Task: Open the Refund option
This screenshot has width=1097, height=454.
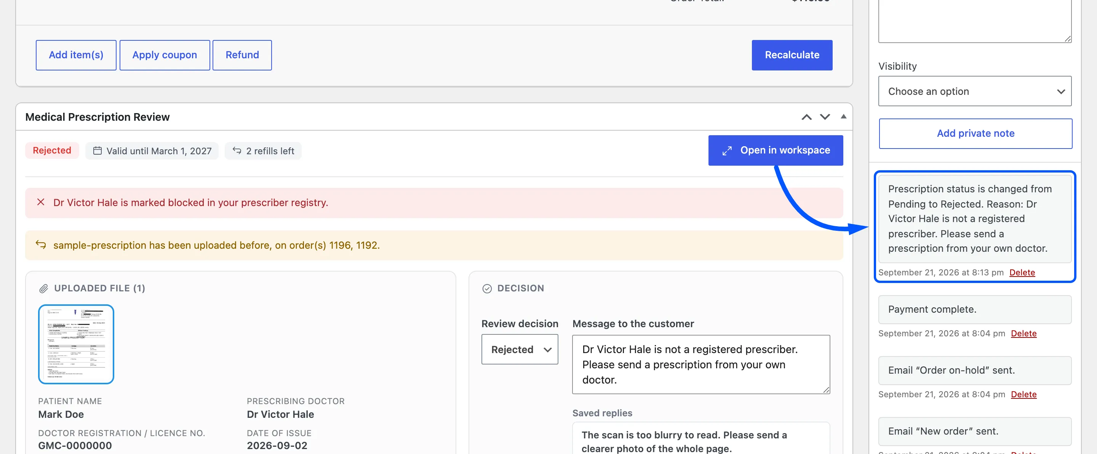Action: pos(242,55)
